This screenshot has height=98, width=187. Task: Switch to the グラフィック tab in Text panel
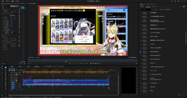pyautogui.click(x=154, y=6)
